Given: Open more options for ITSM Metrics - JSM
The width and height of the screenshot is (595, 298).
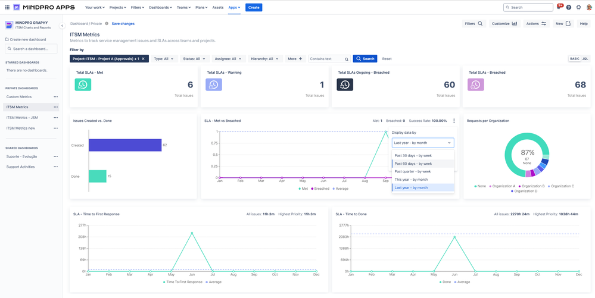Looking at the screenshot, I should point(56,118).
